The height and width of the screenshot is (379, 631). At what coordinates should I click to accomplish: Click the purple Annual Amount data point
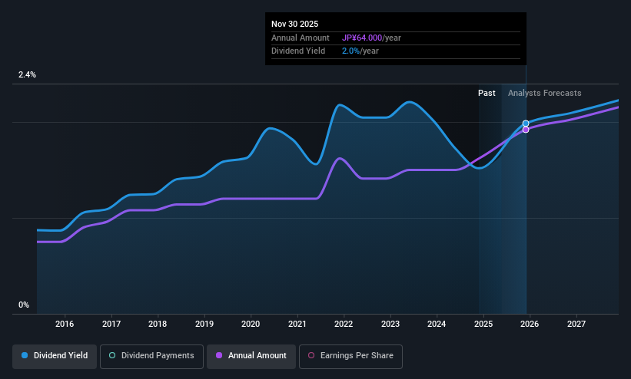tap(526, 130)
